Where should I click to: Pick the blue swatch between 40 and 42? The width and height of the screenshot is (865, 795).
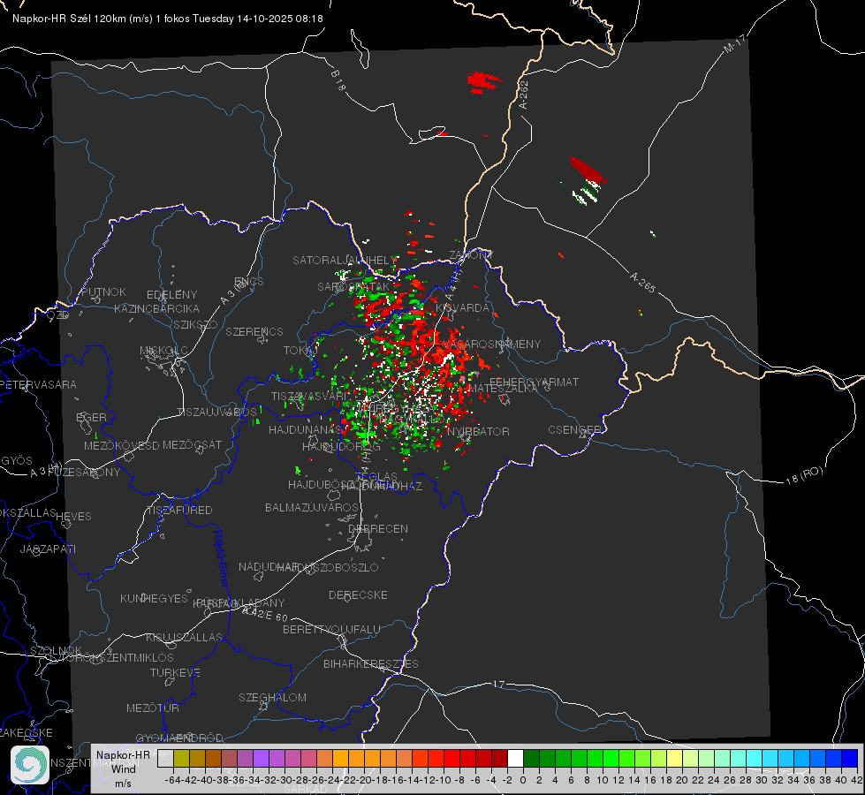click(849, 758)
